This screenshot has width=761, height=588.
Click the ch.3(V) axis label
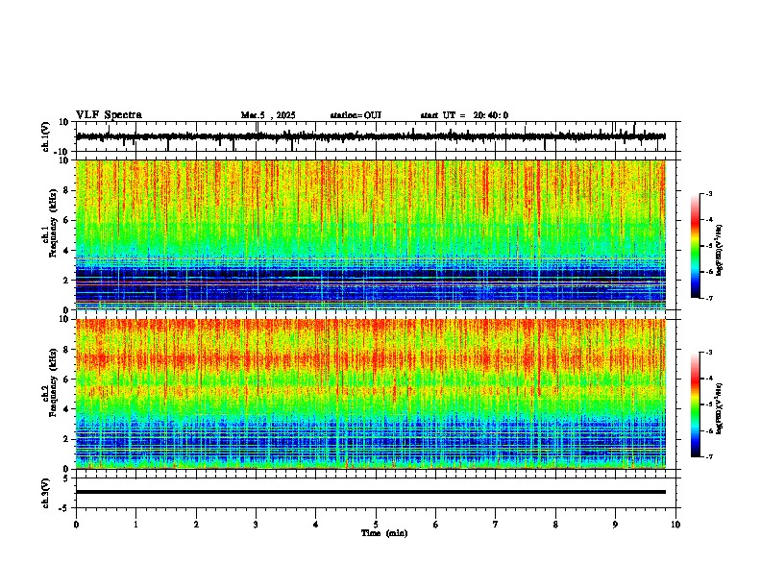point(46,493)
